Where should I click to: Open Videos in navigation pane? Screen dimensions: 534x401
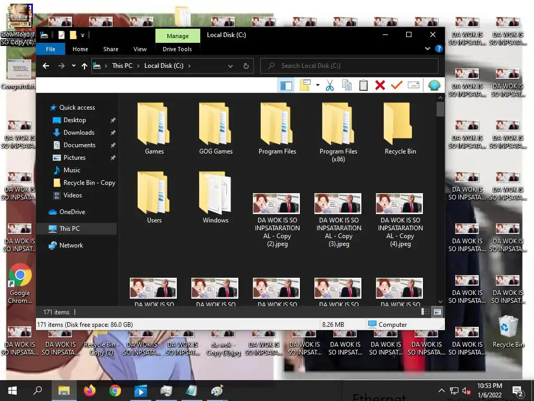72,195
